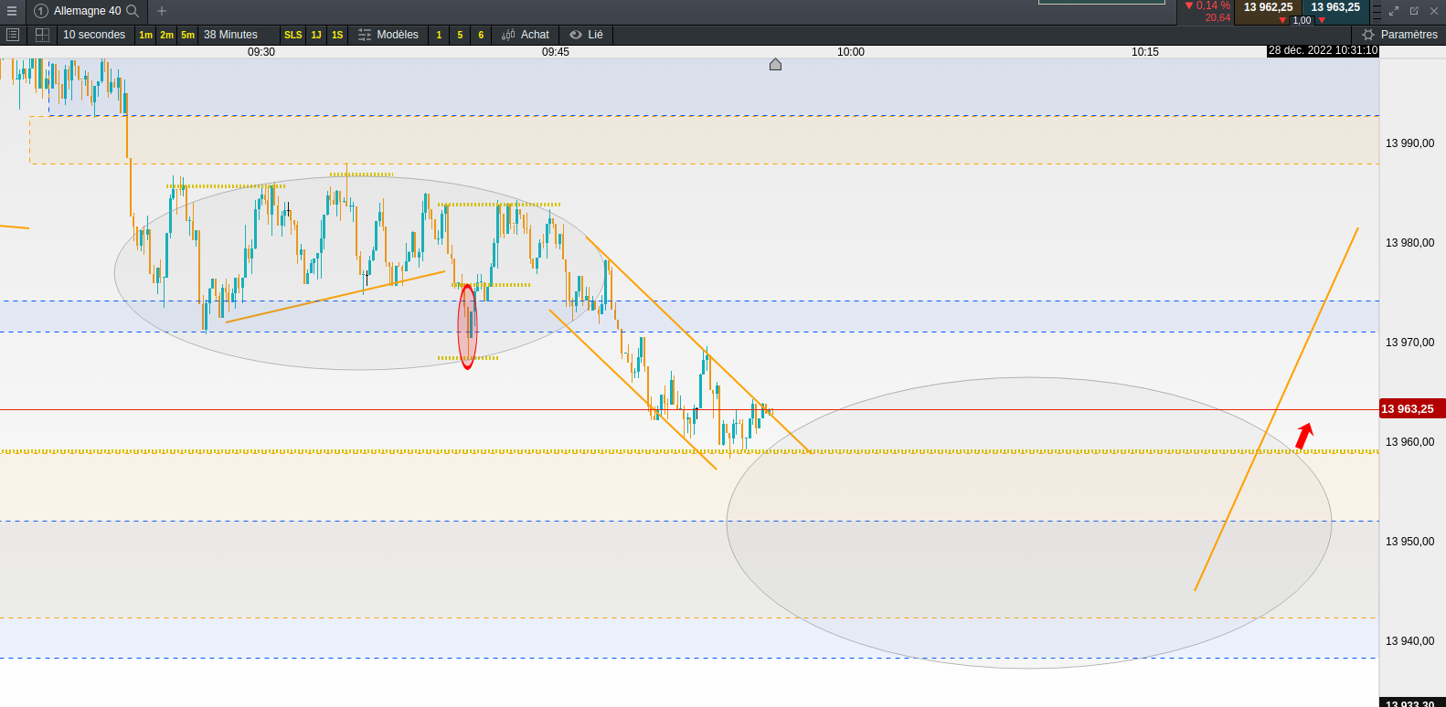1446x707 pixels.
Task: Close the chart panel
Action: click(x=1434, y=11)
